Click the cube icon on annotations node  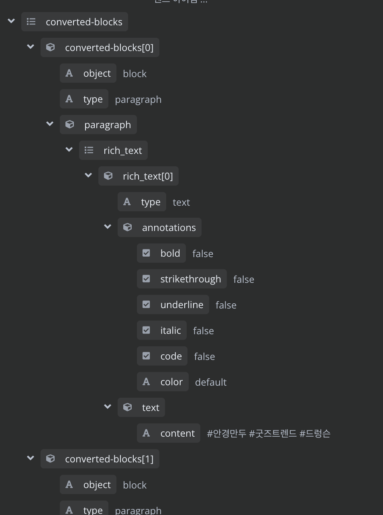click(x=128, y=227)
